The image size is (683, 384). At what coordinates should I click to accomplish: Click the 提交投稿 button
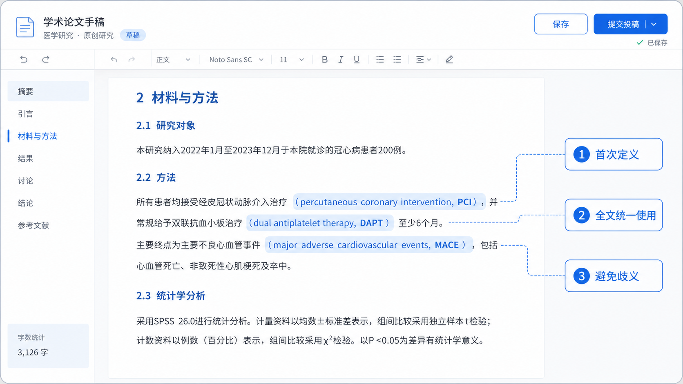coord(623,24)
